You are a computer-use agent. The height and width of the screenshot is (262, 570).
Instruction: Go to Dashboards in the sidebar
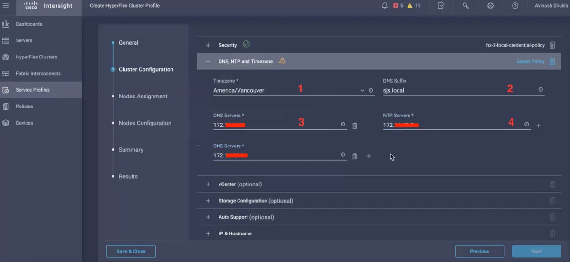(x=41, y=24)
